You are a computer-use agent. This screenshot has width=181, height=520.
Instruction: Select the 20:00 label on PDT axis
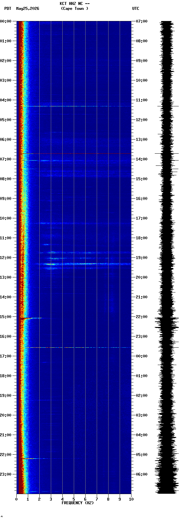(x=6, y=415)
